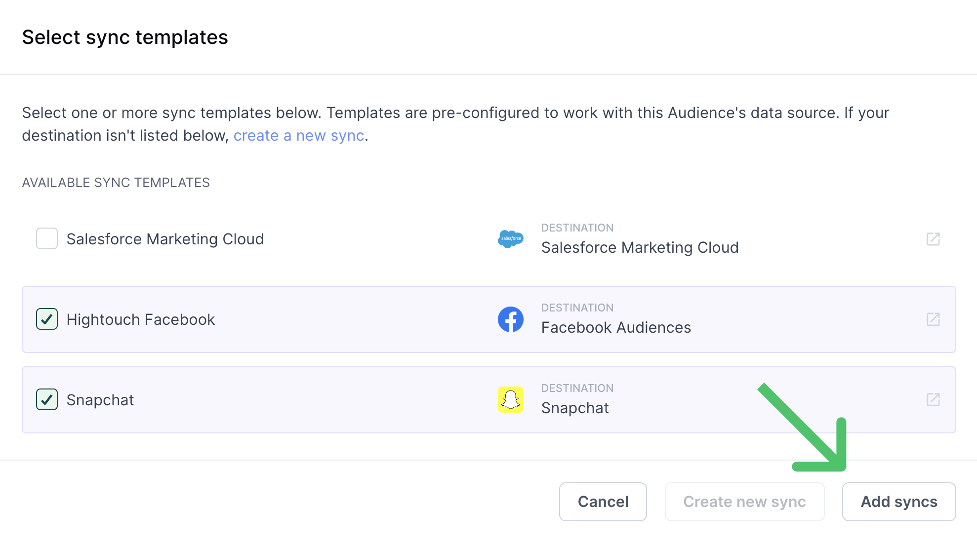Click the Facebook logo icon

511,319
